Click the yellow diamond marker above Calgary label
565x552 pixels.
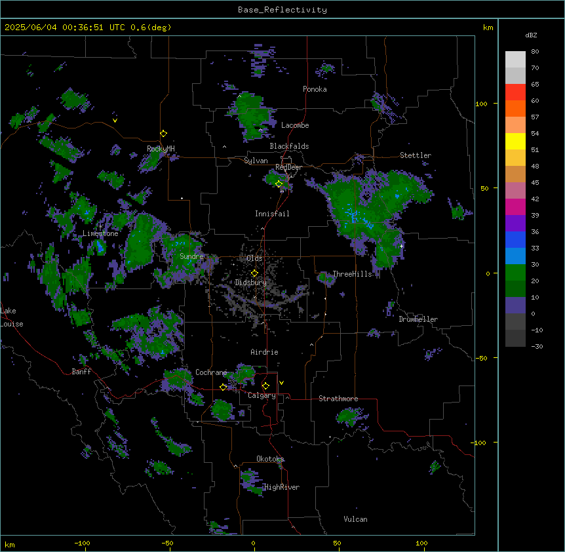pos(265,386)
